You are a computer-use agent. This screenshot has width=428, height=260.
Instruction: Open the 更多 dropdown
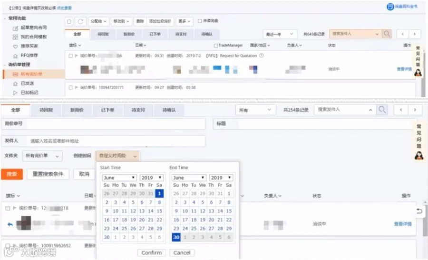[184, 21]
